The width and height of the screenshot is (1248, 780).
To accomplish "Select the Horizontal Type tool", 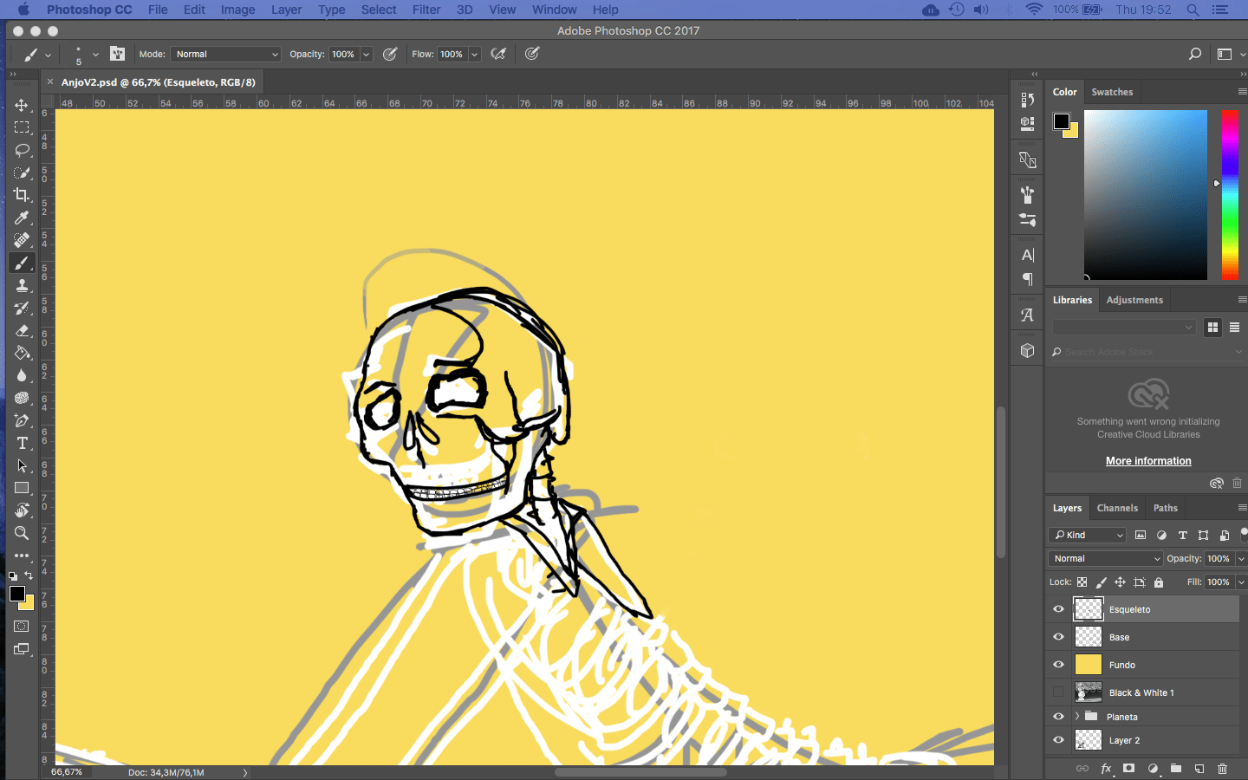I will 22,443.
